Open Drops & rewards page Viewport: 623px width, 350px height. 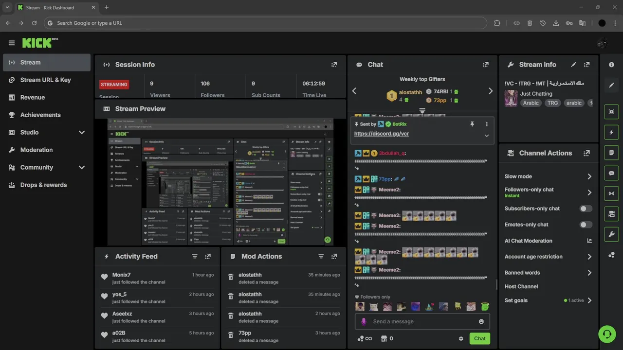pos(47,185)
